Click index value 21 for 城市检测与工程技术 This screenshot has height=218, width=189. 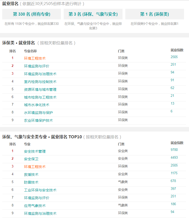pos(172,96)
